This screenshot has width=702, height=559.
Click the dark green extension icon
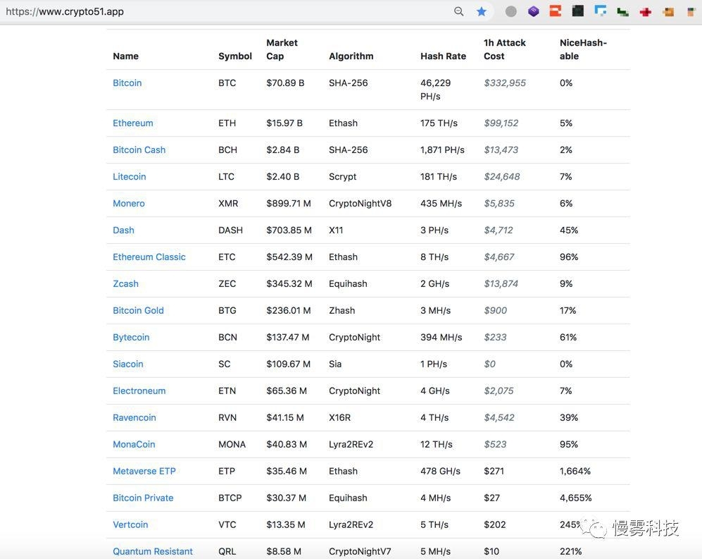622,12
